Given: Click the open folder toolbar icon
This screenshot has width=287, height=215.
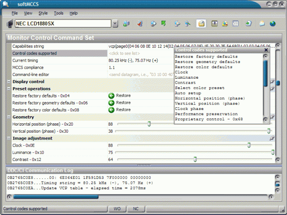Looking at the screenshot, I should (262, 24).
